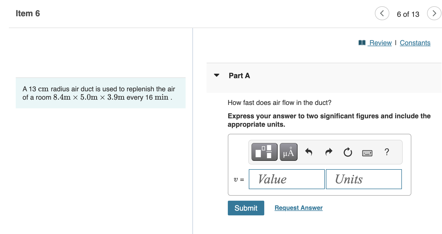This screenshot has width=442, height=234.
Task: Click inside the Value input field
Action: click(286, 179)
